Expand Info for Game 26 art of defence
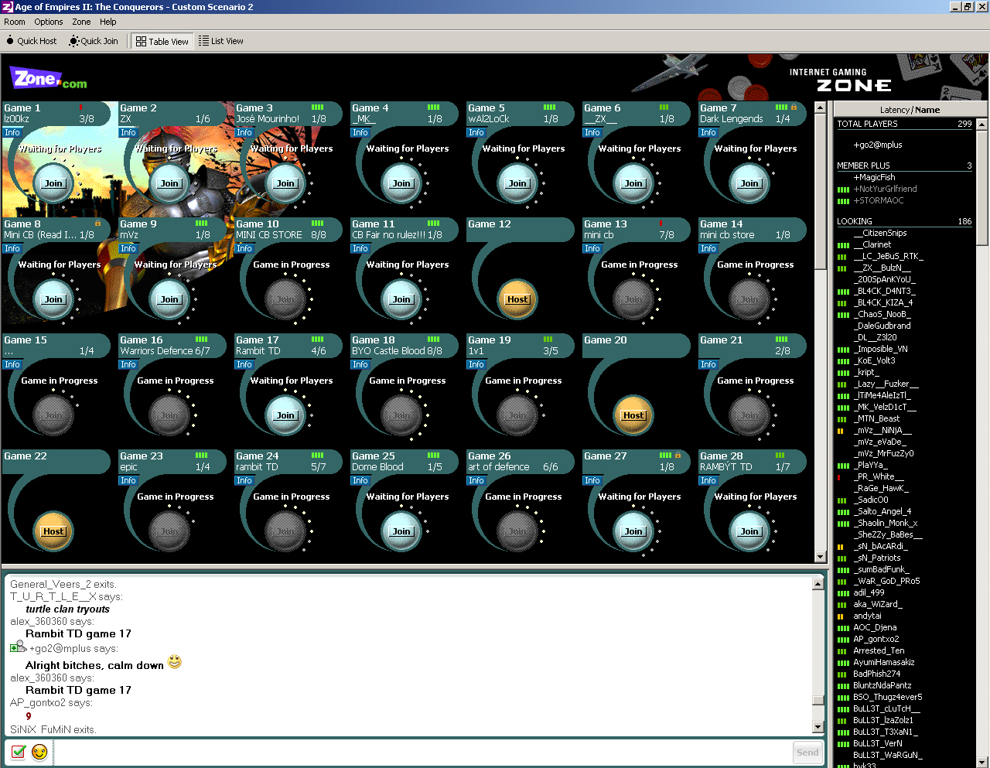Screen dimensions: 990x768 (x=476, y=480)
